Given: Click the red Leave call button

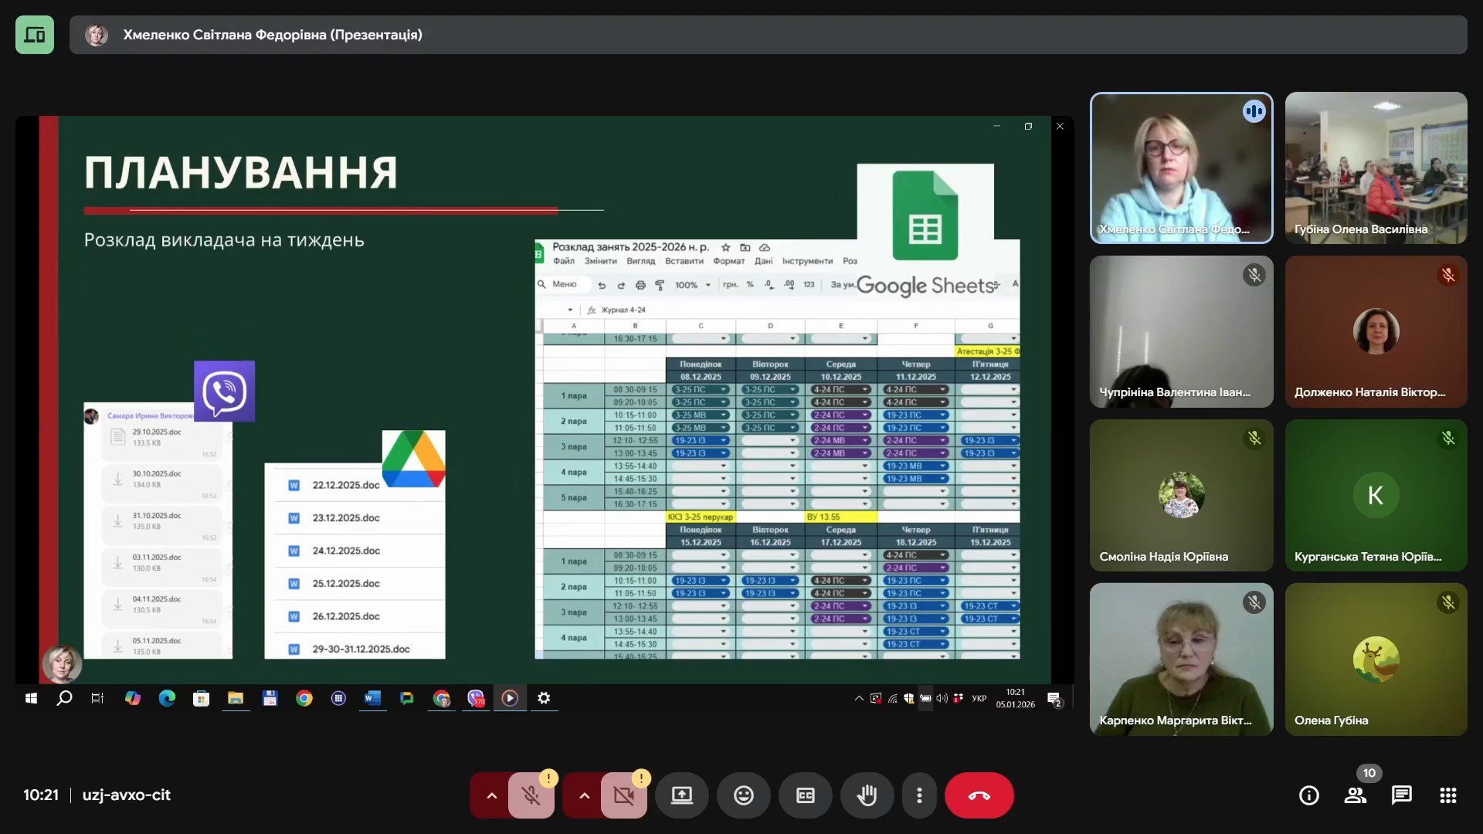Looking at the screenshot, I should point(979,795).
